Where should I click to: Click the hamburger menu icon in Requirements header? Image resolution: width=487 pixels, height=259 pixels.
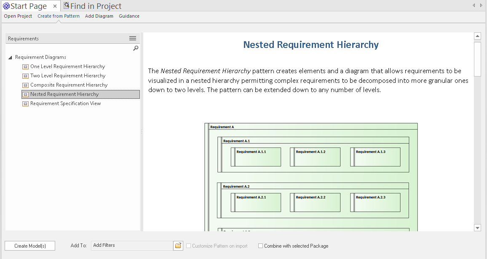click(132, 38)
